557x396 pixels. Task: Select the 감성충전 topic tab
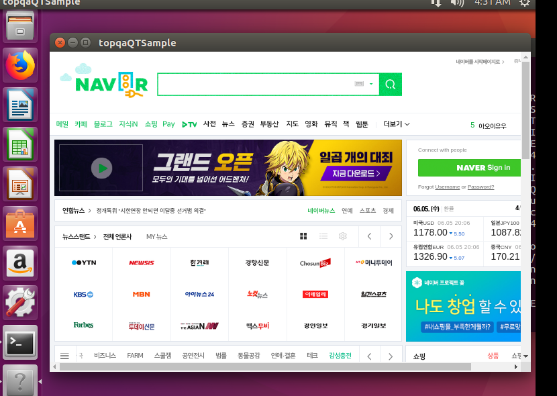tap(340, 356)
